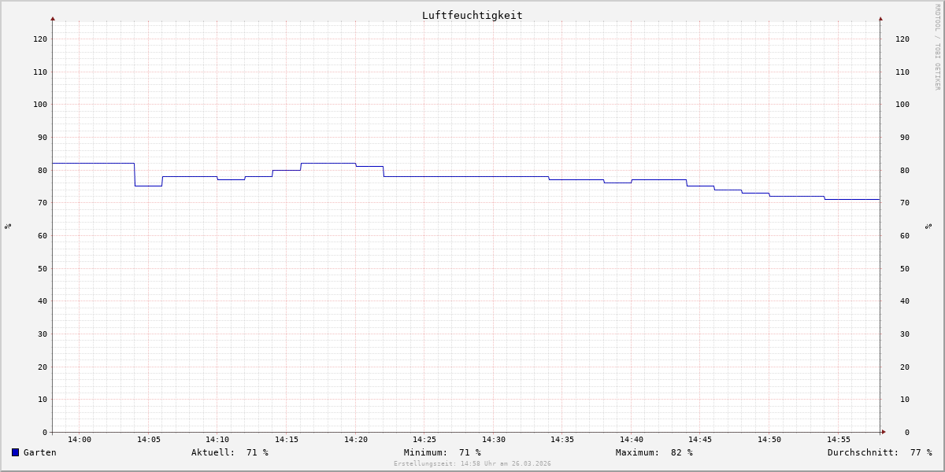This screenshot has width=945, height=472.
Task: Click the 14:20 time axis label
Action: (356, 440)
